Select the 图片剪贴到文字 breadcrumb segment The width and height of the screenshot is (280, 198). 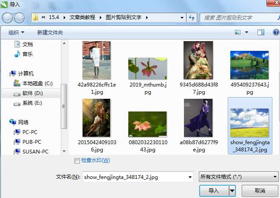click(124, 17)
